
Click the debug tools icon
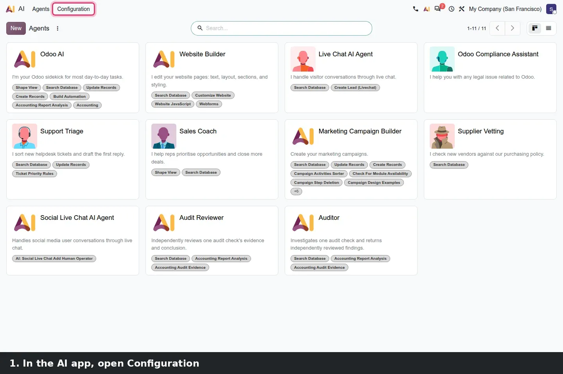tap(461, 9)
